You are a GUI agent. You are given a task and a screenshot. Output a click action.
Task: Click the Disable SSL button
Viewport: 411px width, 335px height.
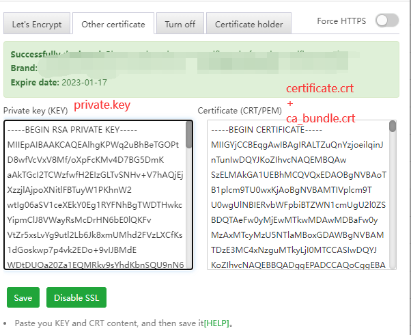(x=76, y=297)
